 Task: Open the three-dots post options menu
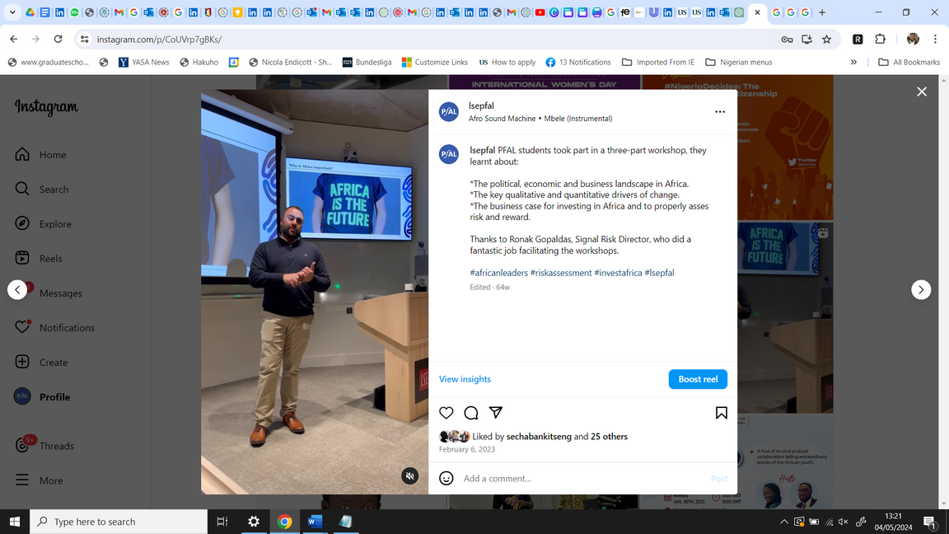point(720,112)
